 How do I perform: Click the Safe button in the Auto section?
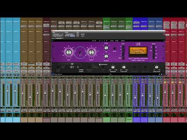coord(78,36)
